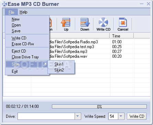Screen dimensions: 153x125
Task: Select Eject CD menu entry
Action: (27, 51)
